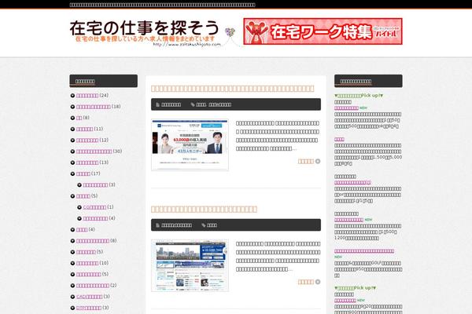
Task: Open the 在宅ワーク特集 banner ad
Action: coord(323,31)
